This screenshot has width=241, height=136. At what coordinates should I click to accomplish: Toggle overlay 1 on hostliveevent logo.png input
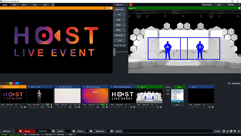point(2,107)
